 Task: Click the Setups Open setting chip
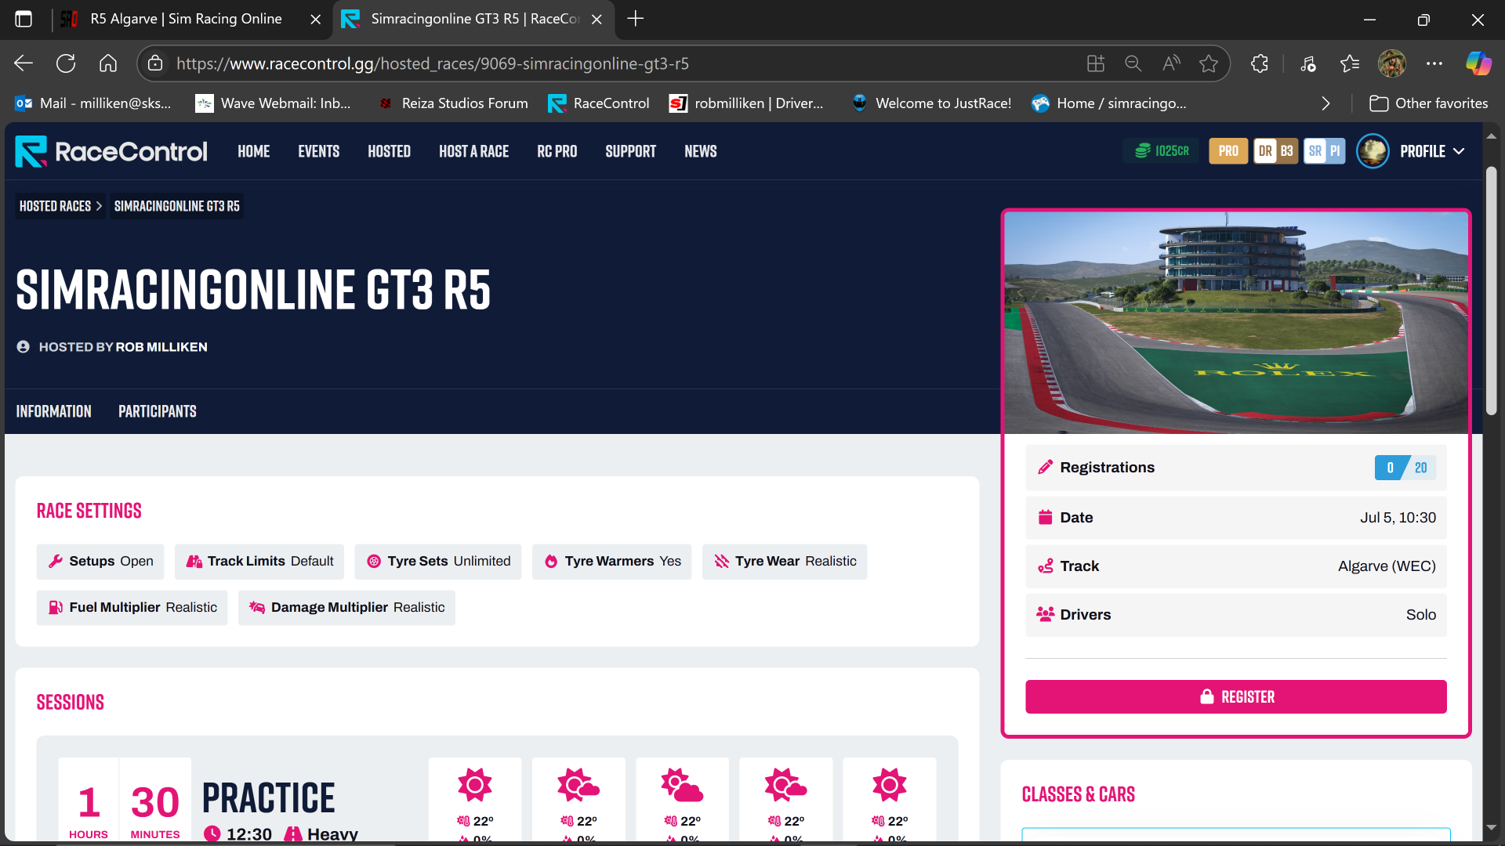click(100, 561)
